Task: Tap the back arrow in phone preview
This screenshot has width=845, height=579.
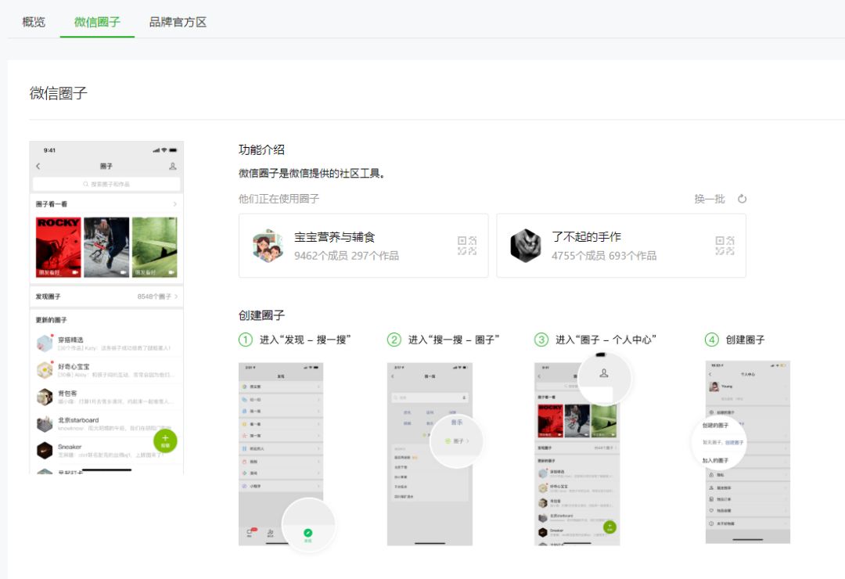Action: coord(38,166)
